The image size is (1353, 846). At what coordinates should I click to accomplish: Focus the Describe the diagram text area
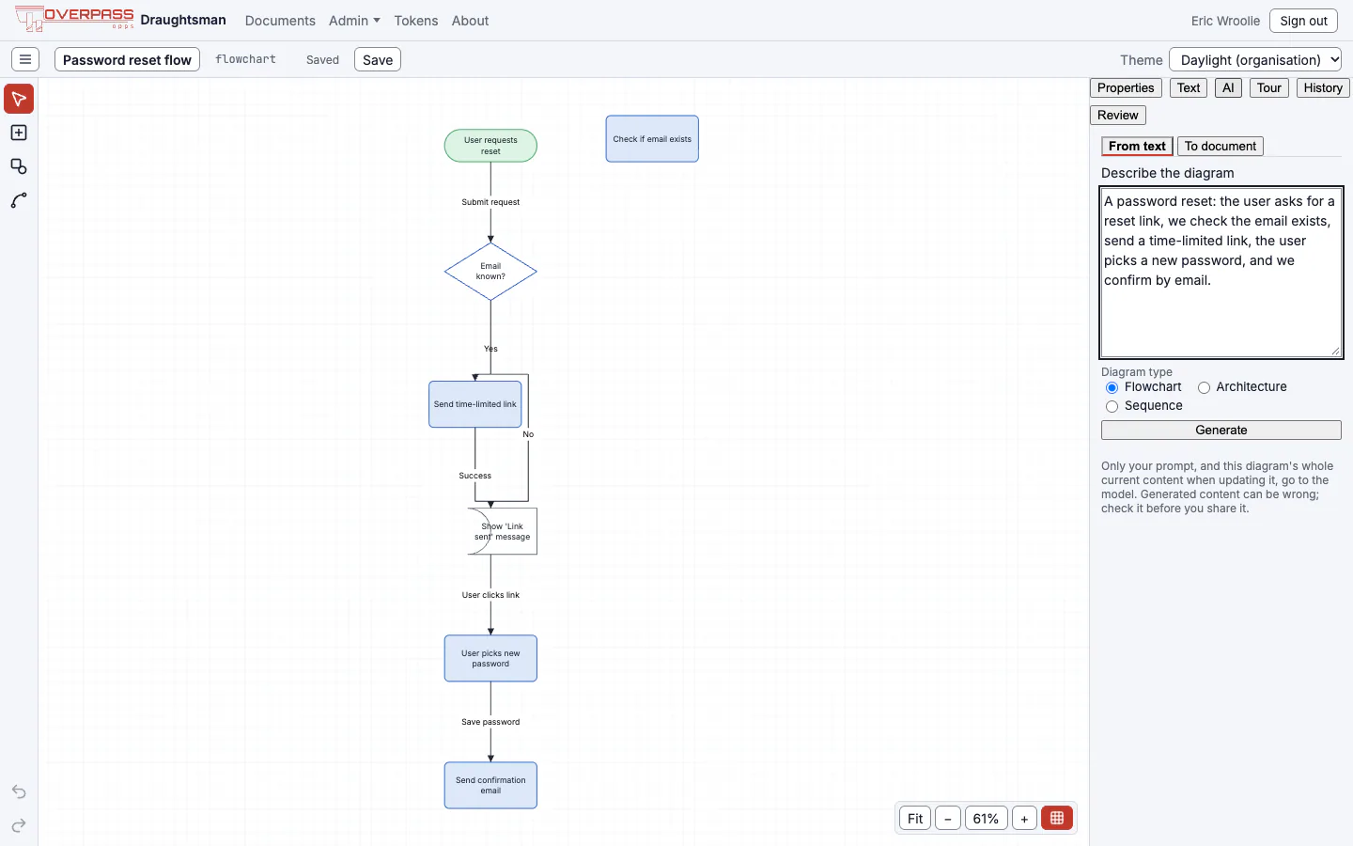tap(1221, 273)
